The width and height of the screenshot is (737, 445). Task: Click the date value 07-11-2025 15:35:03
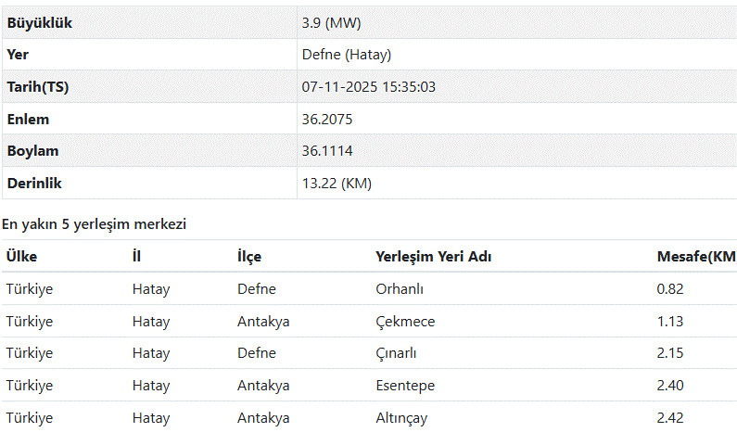368,87
